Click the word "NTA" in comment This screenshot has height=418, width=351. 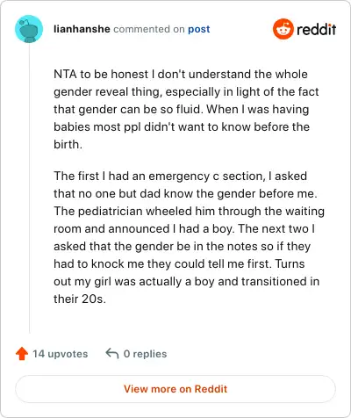(x=65, y=74)
